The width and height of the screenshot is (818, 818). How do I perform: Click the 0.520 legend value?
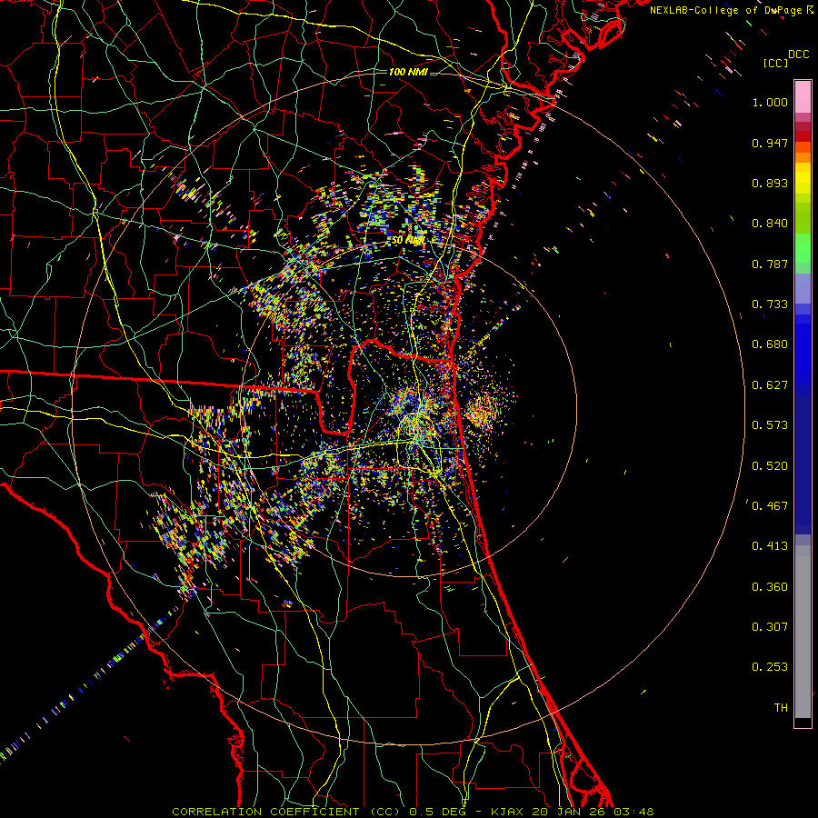770,466
